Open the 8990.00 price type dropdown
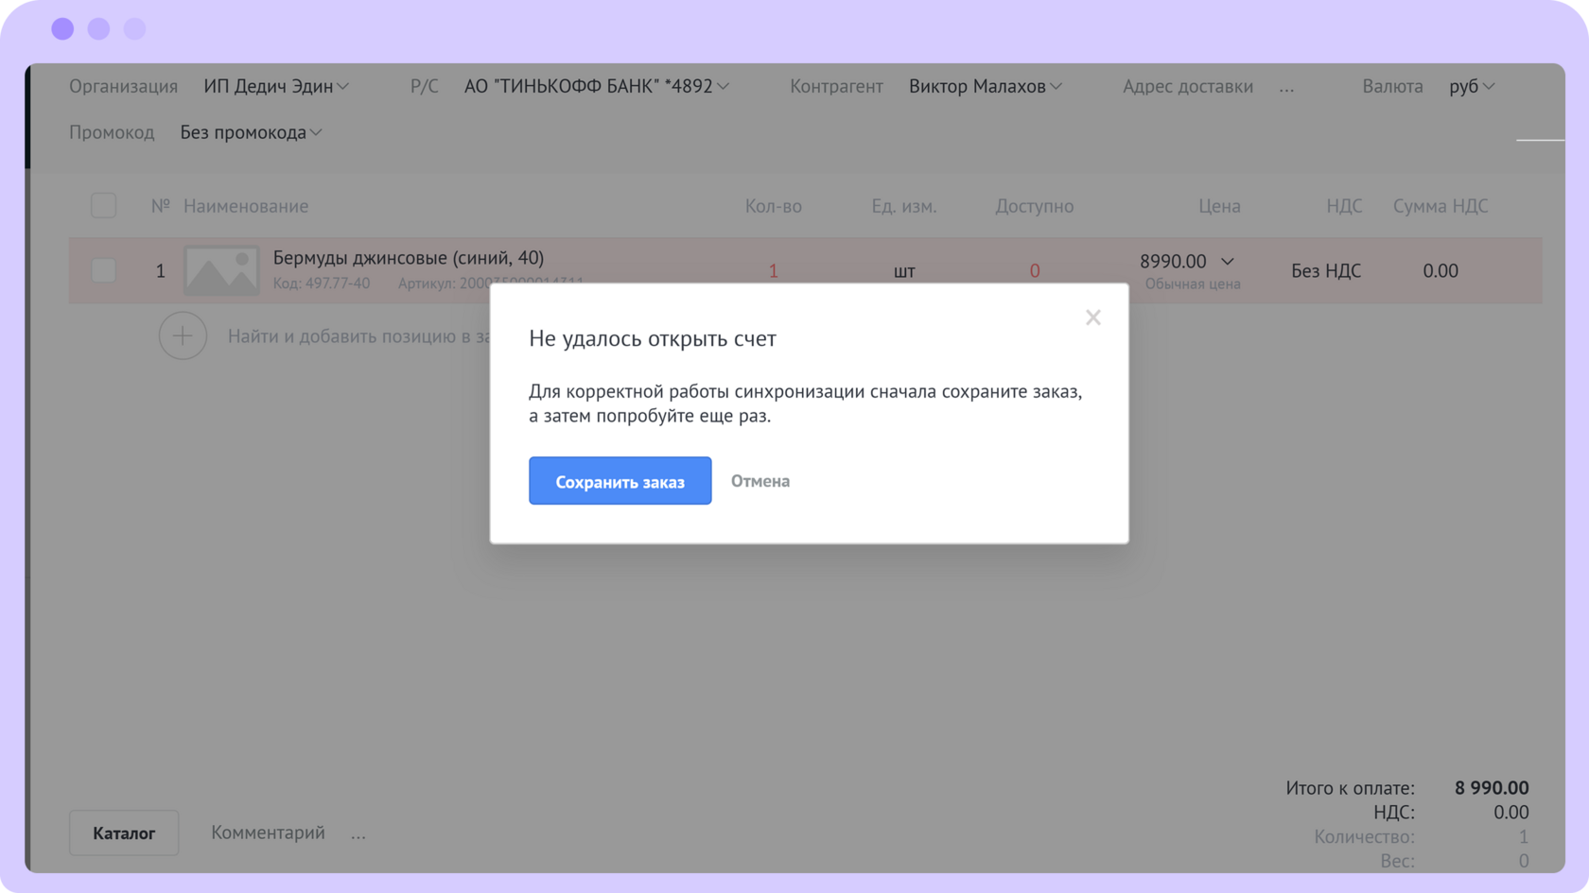1589x893 pixels. tap(1227, 262)
